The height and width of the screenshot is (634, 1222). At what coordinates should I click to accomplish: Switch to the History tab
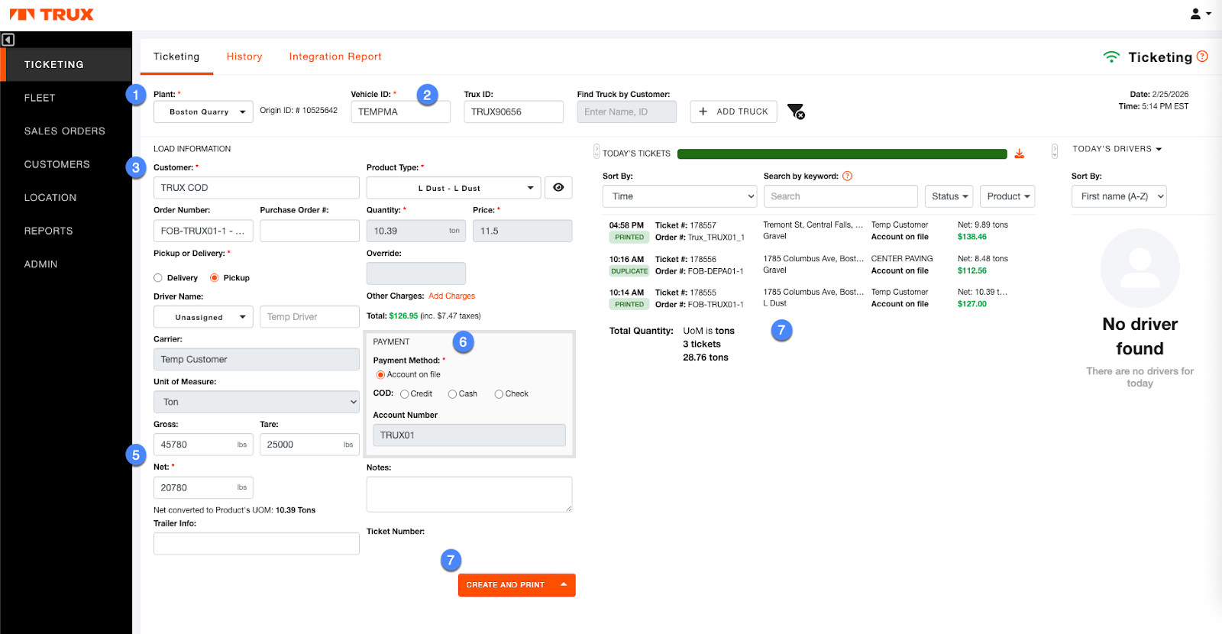coord(244,57)
